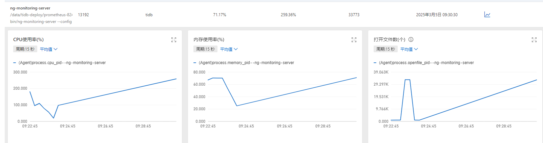Open the 平均值 dropdown in the open files chart
The height and width of the screenshot is (143, 543).
pos(409,49)
